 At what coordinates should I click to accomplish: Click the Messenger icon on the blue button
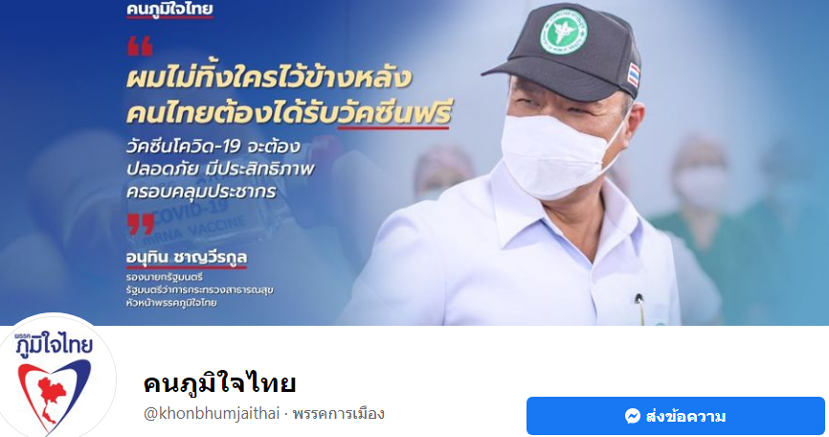[633, 416]
